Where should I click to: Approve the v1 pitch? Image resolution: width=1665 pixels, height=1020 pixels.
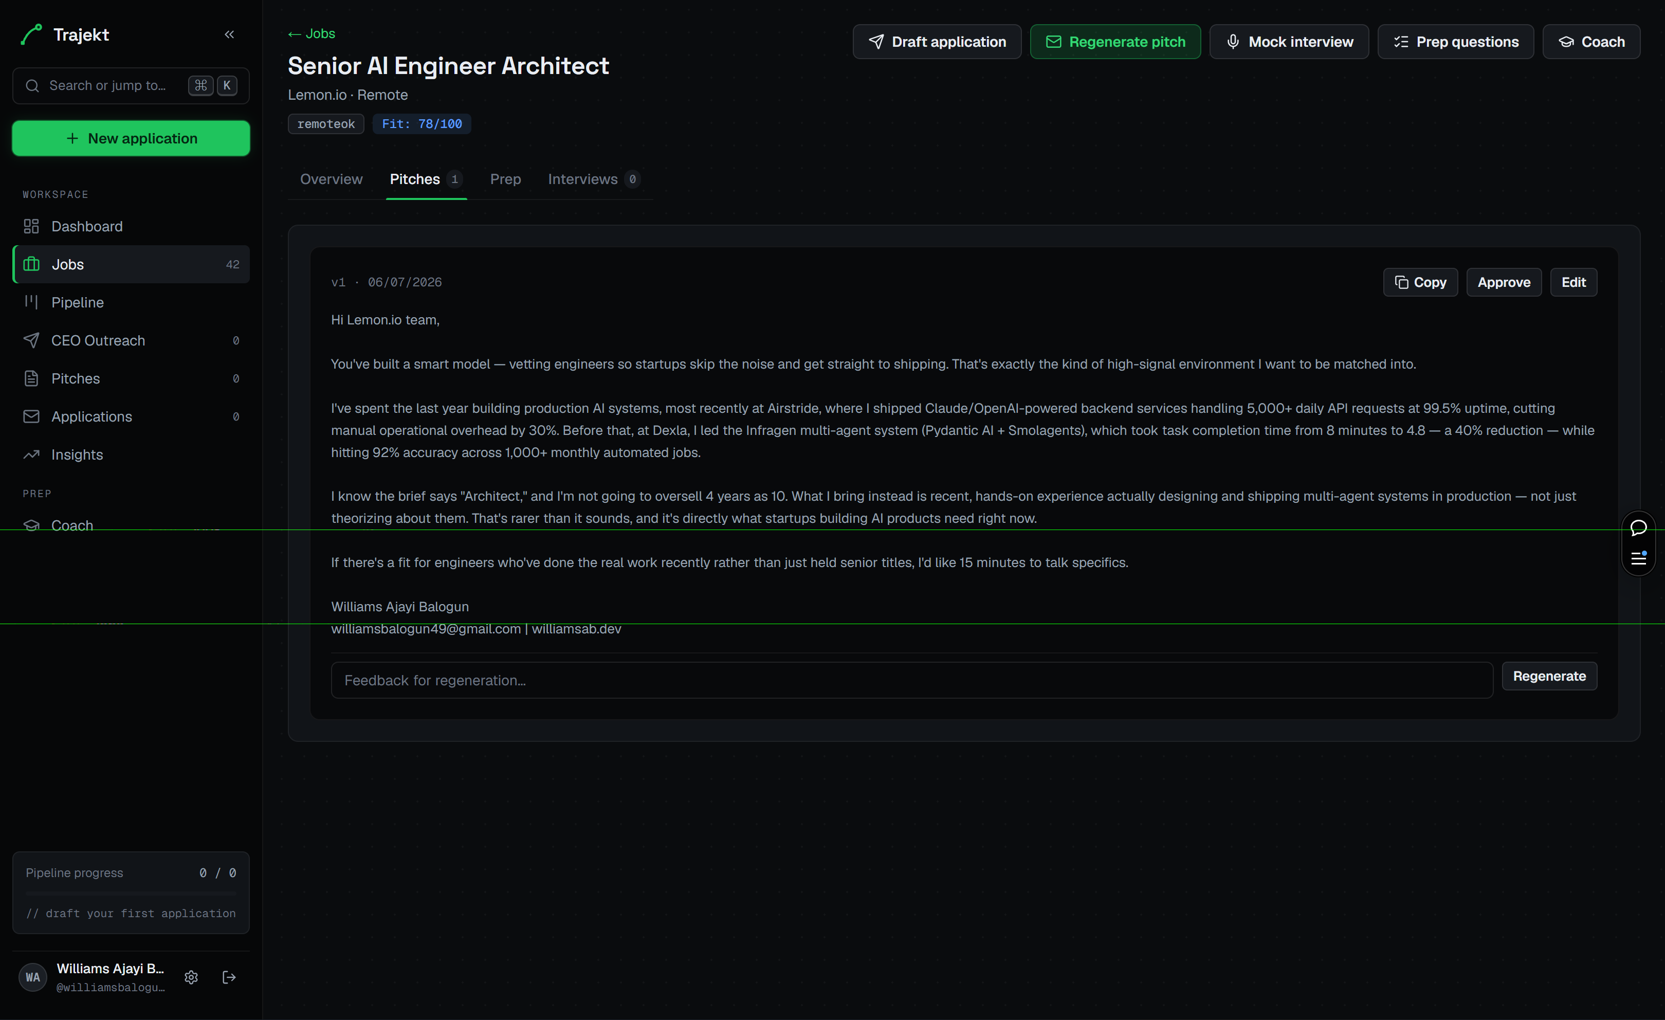(1504, 283)
